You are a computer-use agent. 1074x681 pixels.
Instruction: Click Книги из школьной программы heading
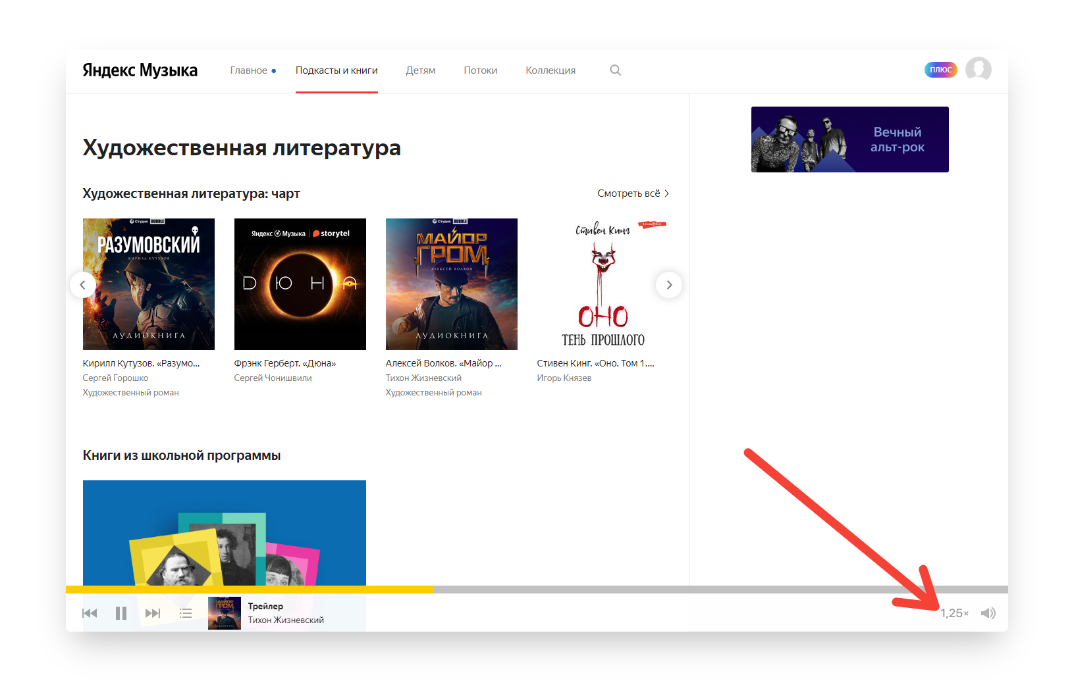point(182,455)
